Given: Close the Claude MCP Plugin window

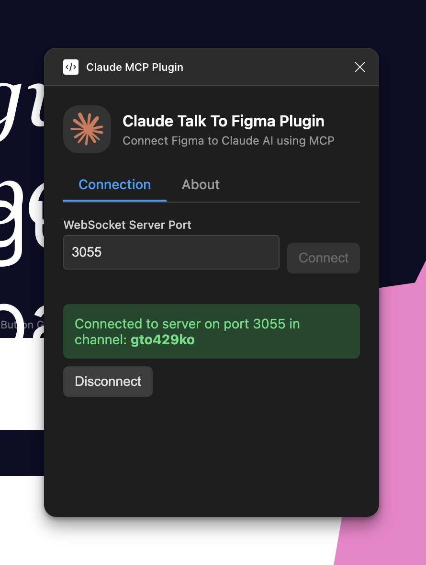Looking at the screenshot, I should tap(359, 67).
